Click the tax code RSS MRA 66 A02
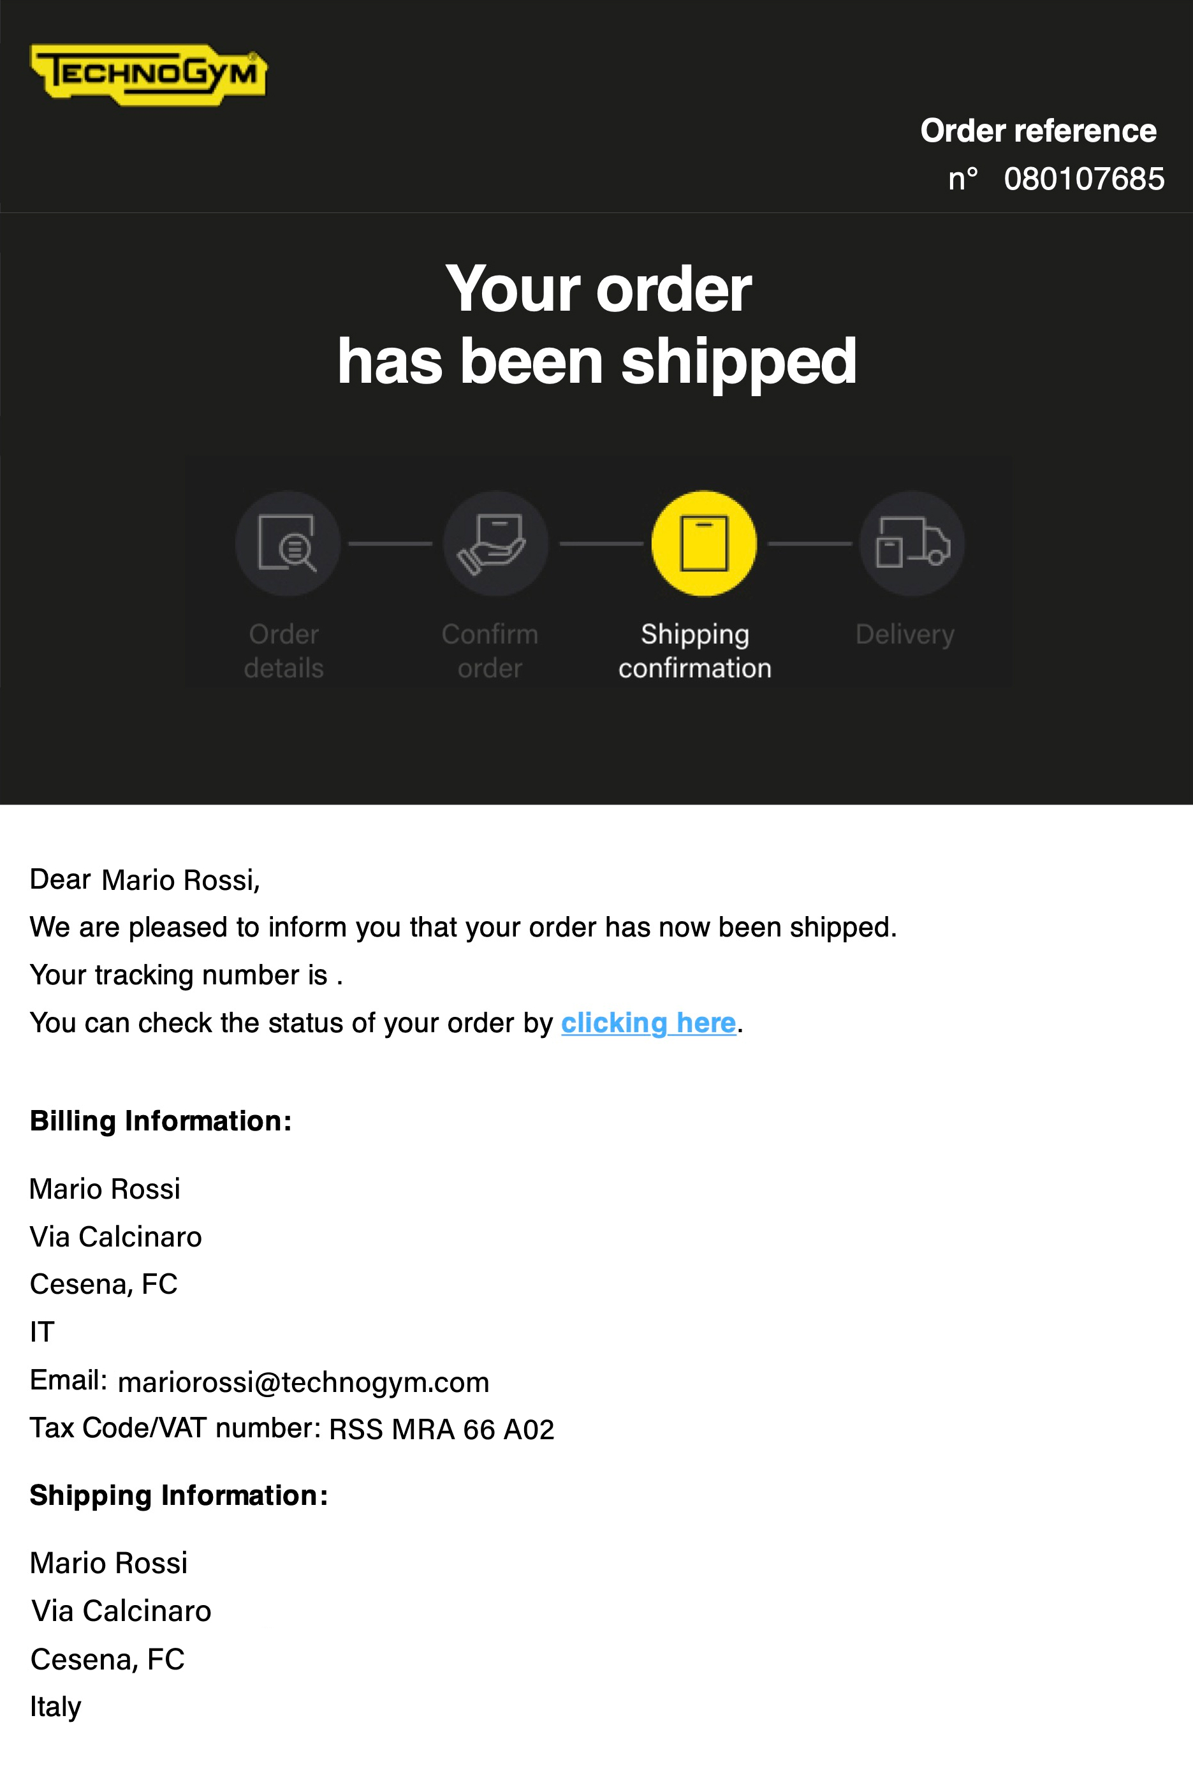Image resolution: width=1193 pixels, height=1792 pixels. tap(441, 1429)
